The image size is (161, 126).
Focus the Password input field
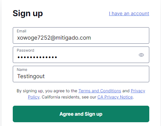[x=81, y=55]
